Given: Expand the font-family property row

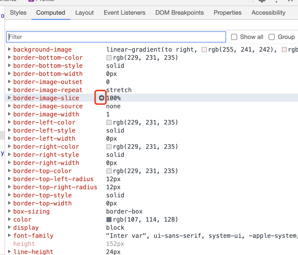Looking at the screenshot, I should pos(9,236).
